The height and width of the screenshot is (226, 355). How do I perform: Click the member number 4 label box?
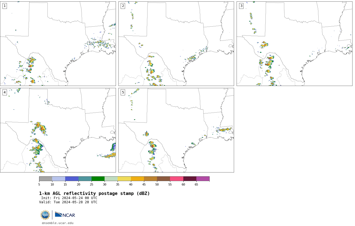[4, 92]
